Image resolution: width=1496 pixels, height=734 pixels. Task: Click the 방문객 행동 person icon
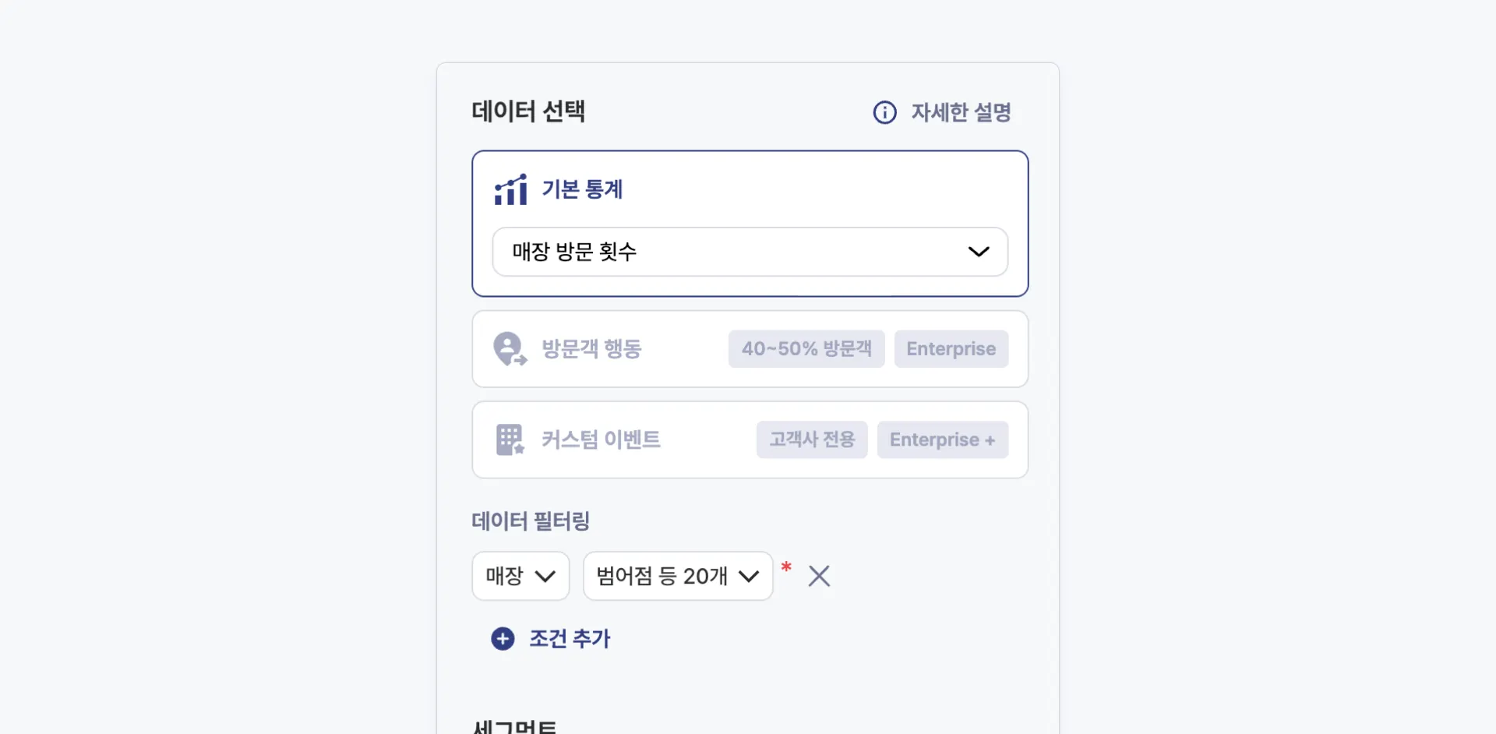pos(510,349)
